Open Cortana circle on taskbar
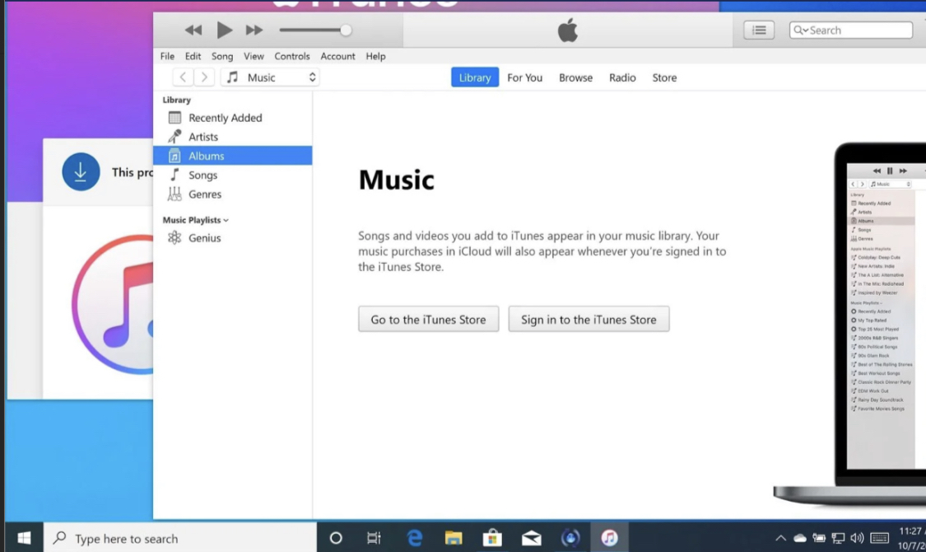This screenshot has width=926, height=552. (x=336, y=538)
